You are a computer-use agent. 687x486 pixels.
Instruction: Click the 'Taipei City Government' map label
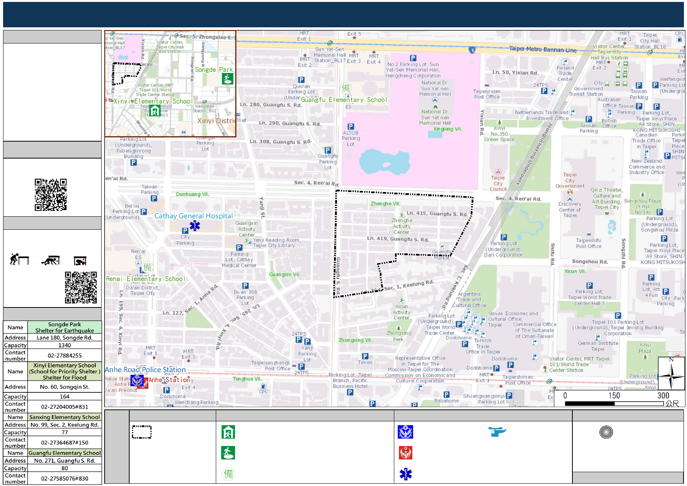click(570, 180)
